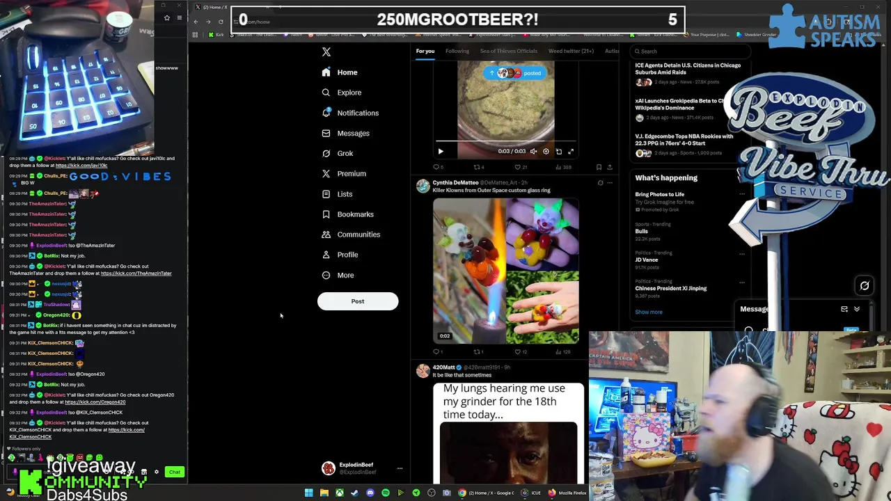
Task: Open Grok from the sidebar
Action: click(x=337, y=153)
